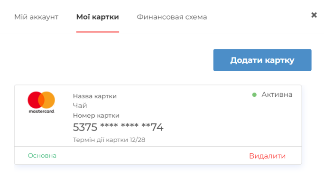
Task: Click the card footer bar between Основна and Видалити
Action: [x=153, y=156]
